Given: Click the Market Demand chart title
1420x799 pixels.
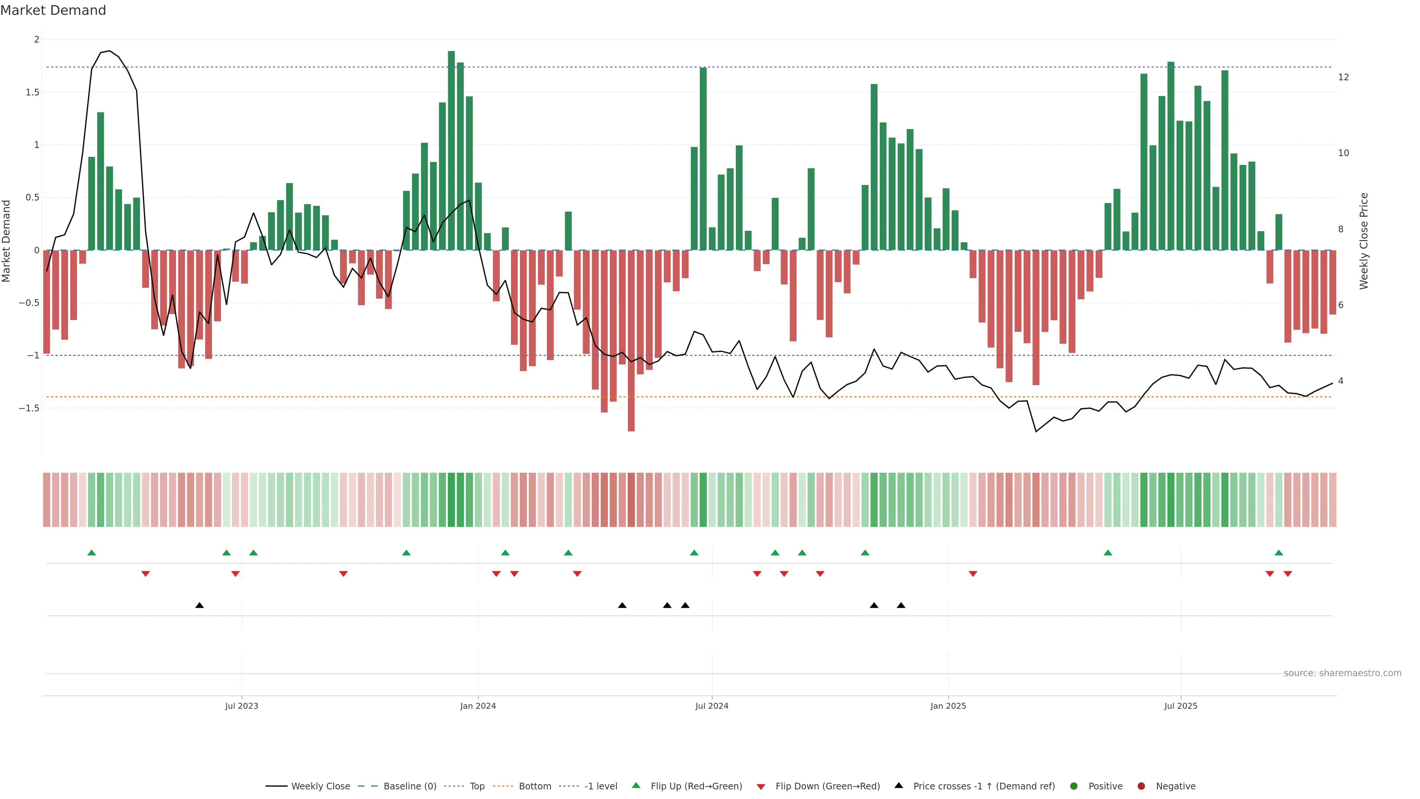Looking at the screenshot, I should [53, 10].
